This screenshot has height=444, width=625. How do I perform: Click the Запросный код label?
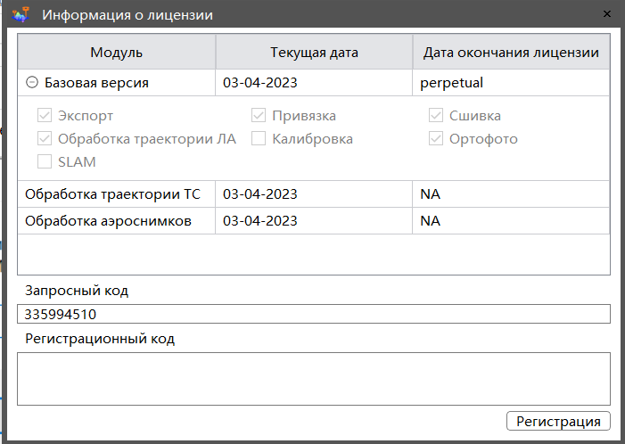point(77,291)
